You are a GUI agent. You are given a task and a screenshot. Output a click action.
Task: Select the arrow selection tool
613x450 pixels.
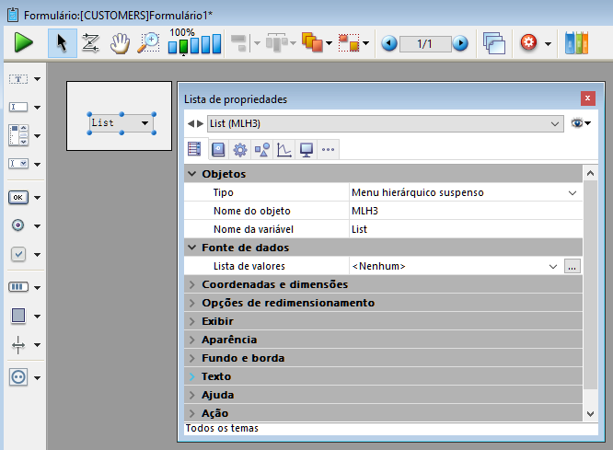coord(62,42)
